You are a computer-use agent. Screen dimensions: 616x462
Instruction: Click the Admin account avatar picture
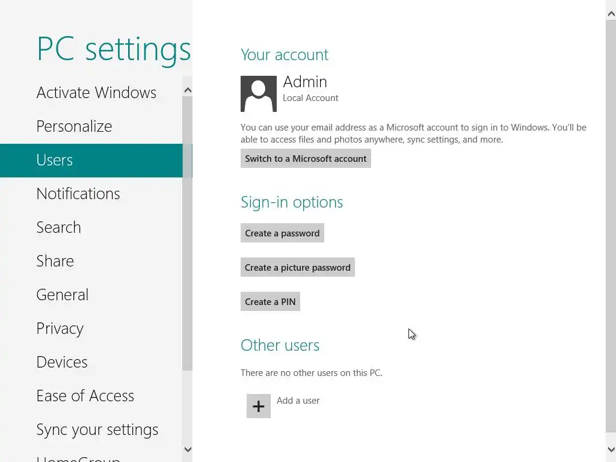pyautogui.click(x=259, y=94)
